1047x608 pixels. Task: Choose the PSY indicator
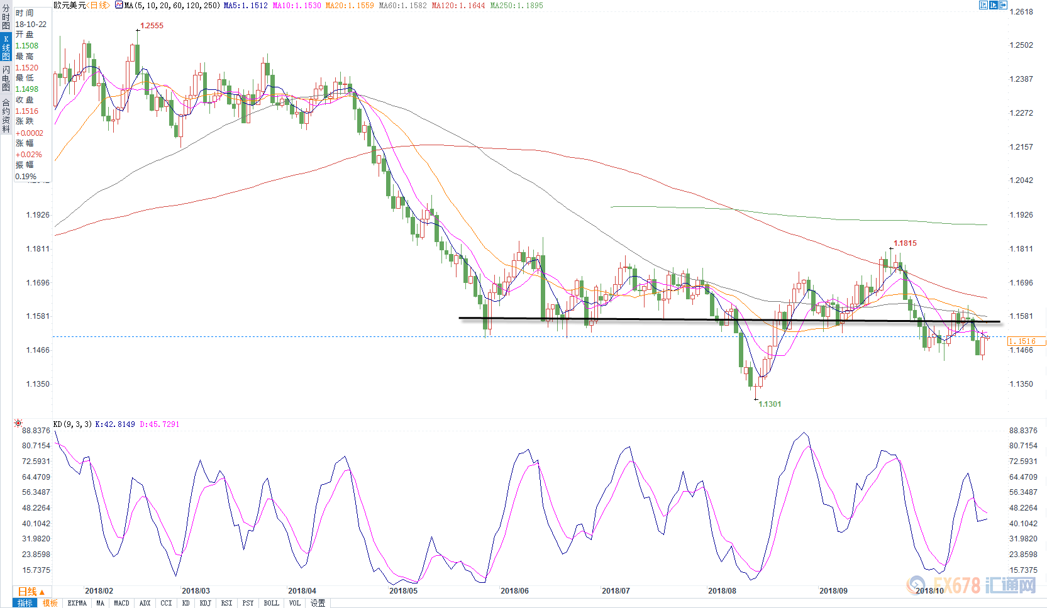click(248, 603)
